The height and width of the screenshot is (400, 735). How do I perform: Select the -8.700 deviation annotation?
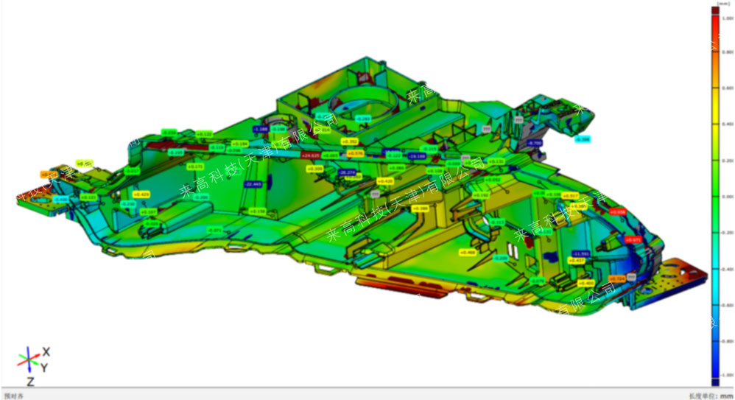click(535, 142)
